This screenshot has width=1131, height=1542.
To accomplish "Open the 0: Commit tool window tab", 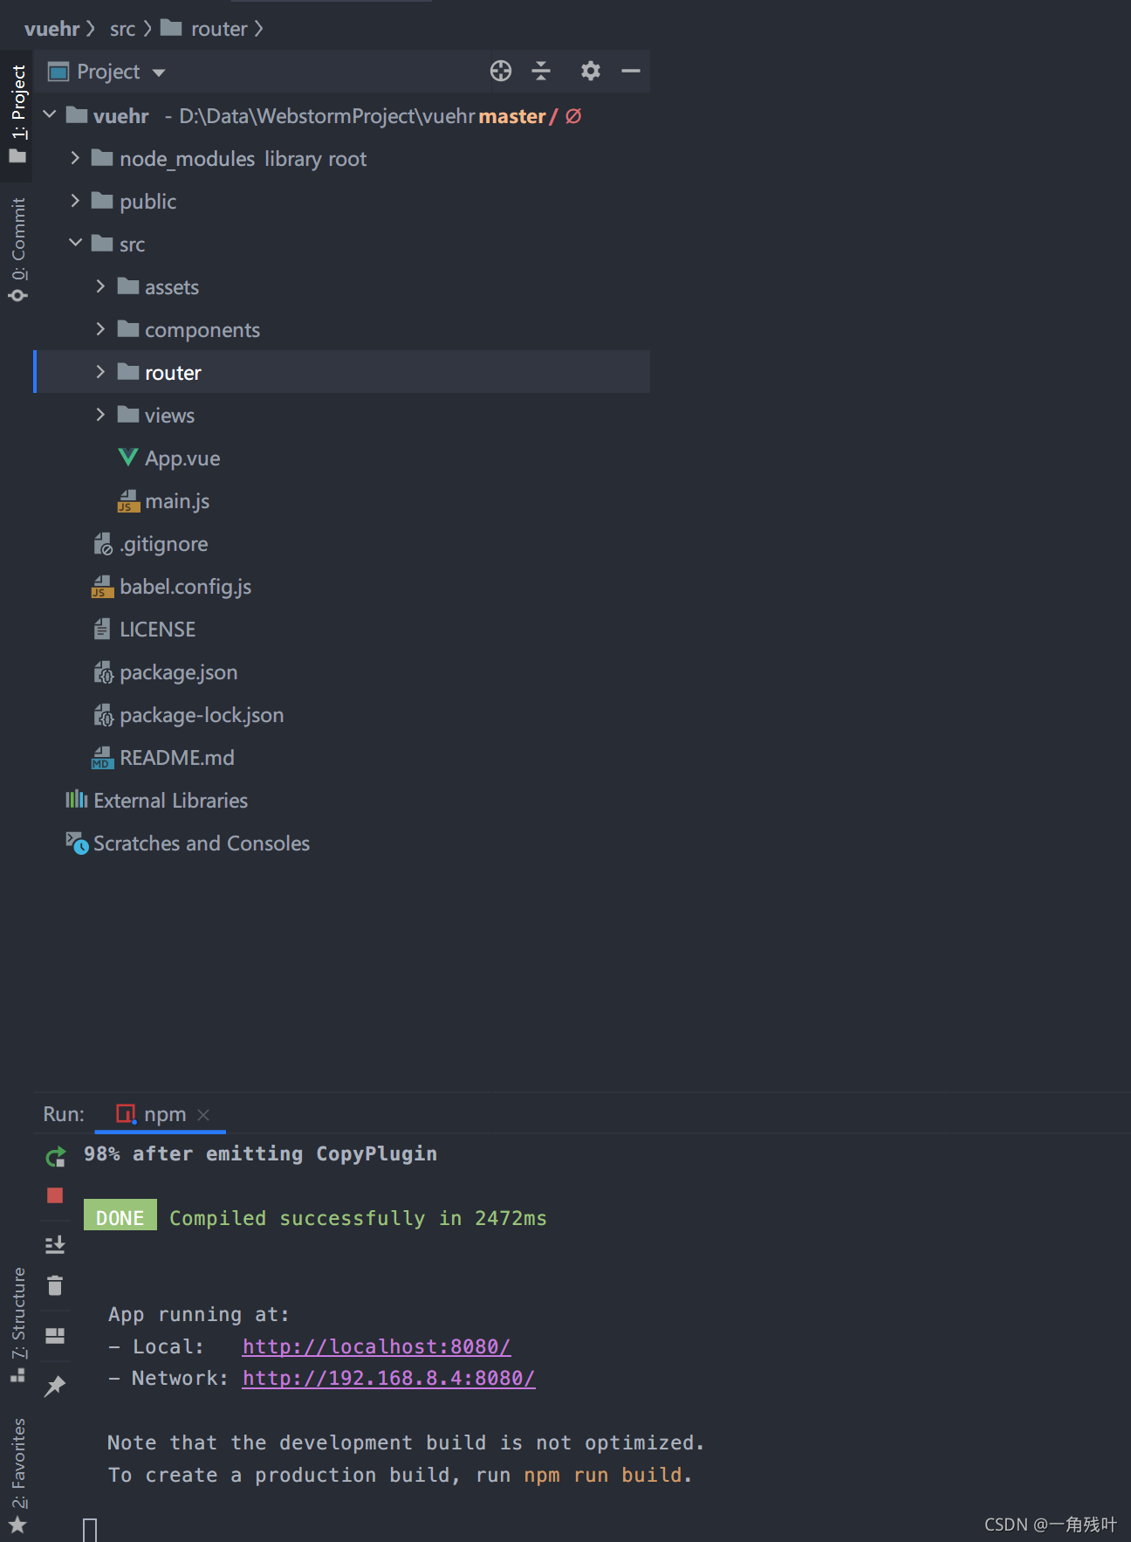I will [17, 250].
